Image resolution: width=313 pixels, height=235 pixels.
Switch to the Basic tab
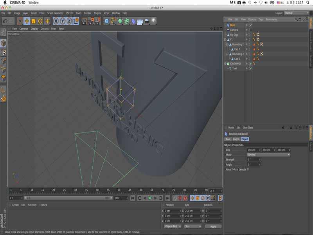coord(228,139)
